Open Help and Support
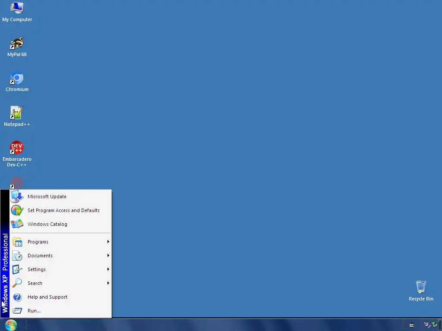The width and height of the screenshot is (442, 331). click(x=60, y=297)
